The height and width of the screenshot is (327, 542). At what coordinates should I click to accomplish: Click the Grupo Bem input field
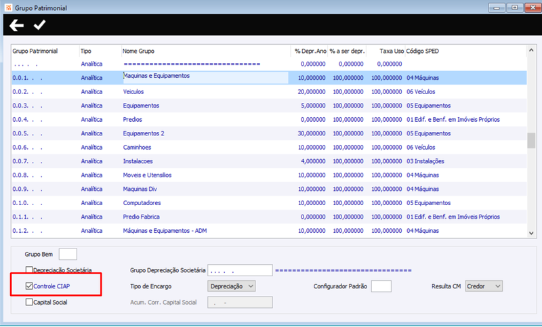tap(68, 254)
